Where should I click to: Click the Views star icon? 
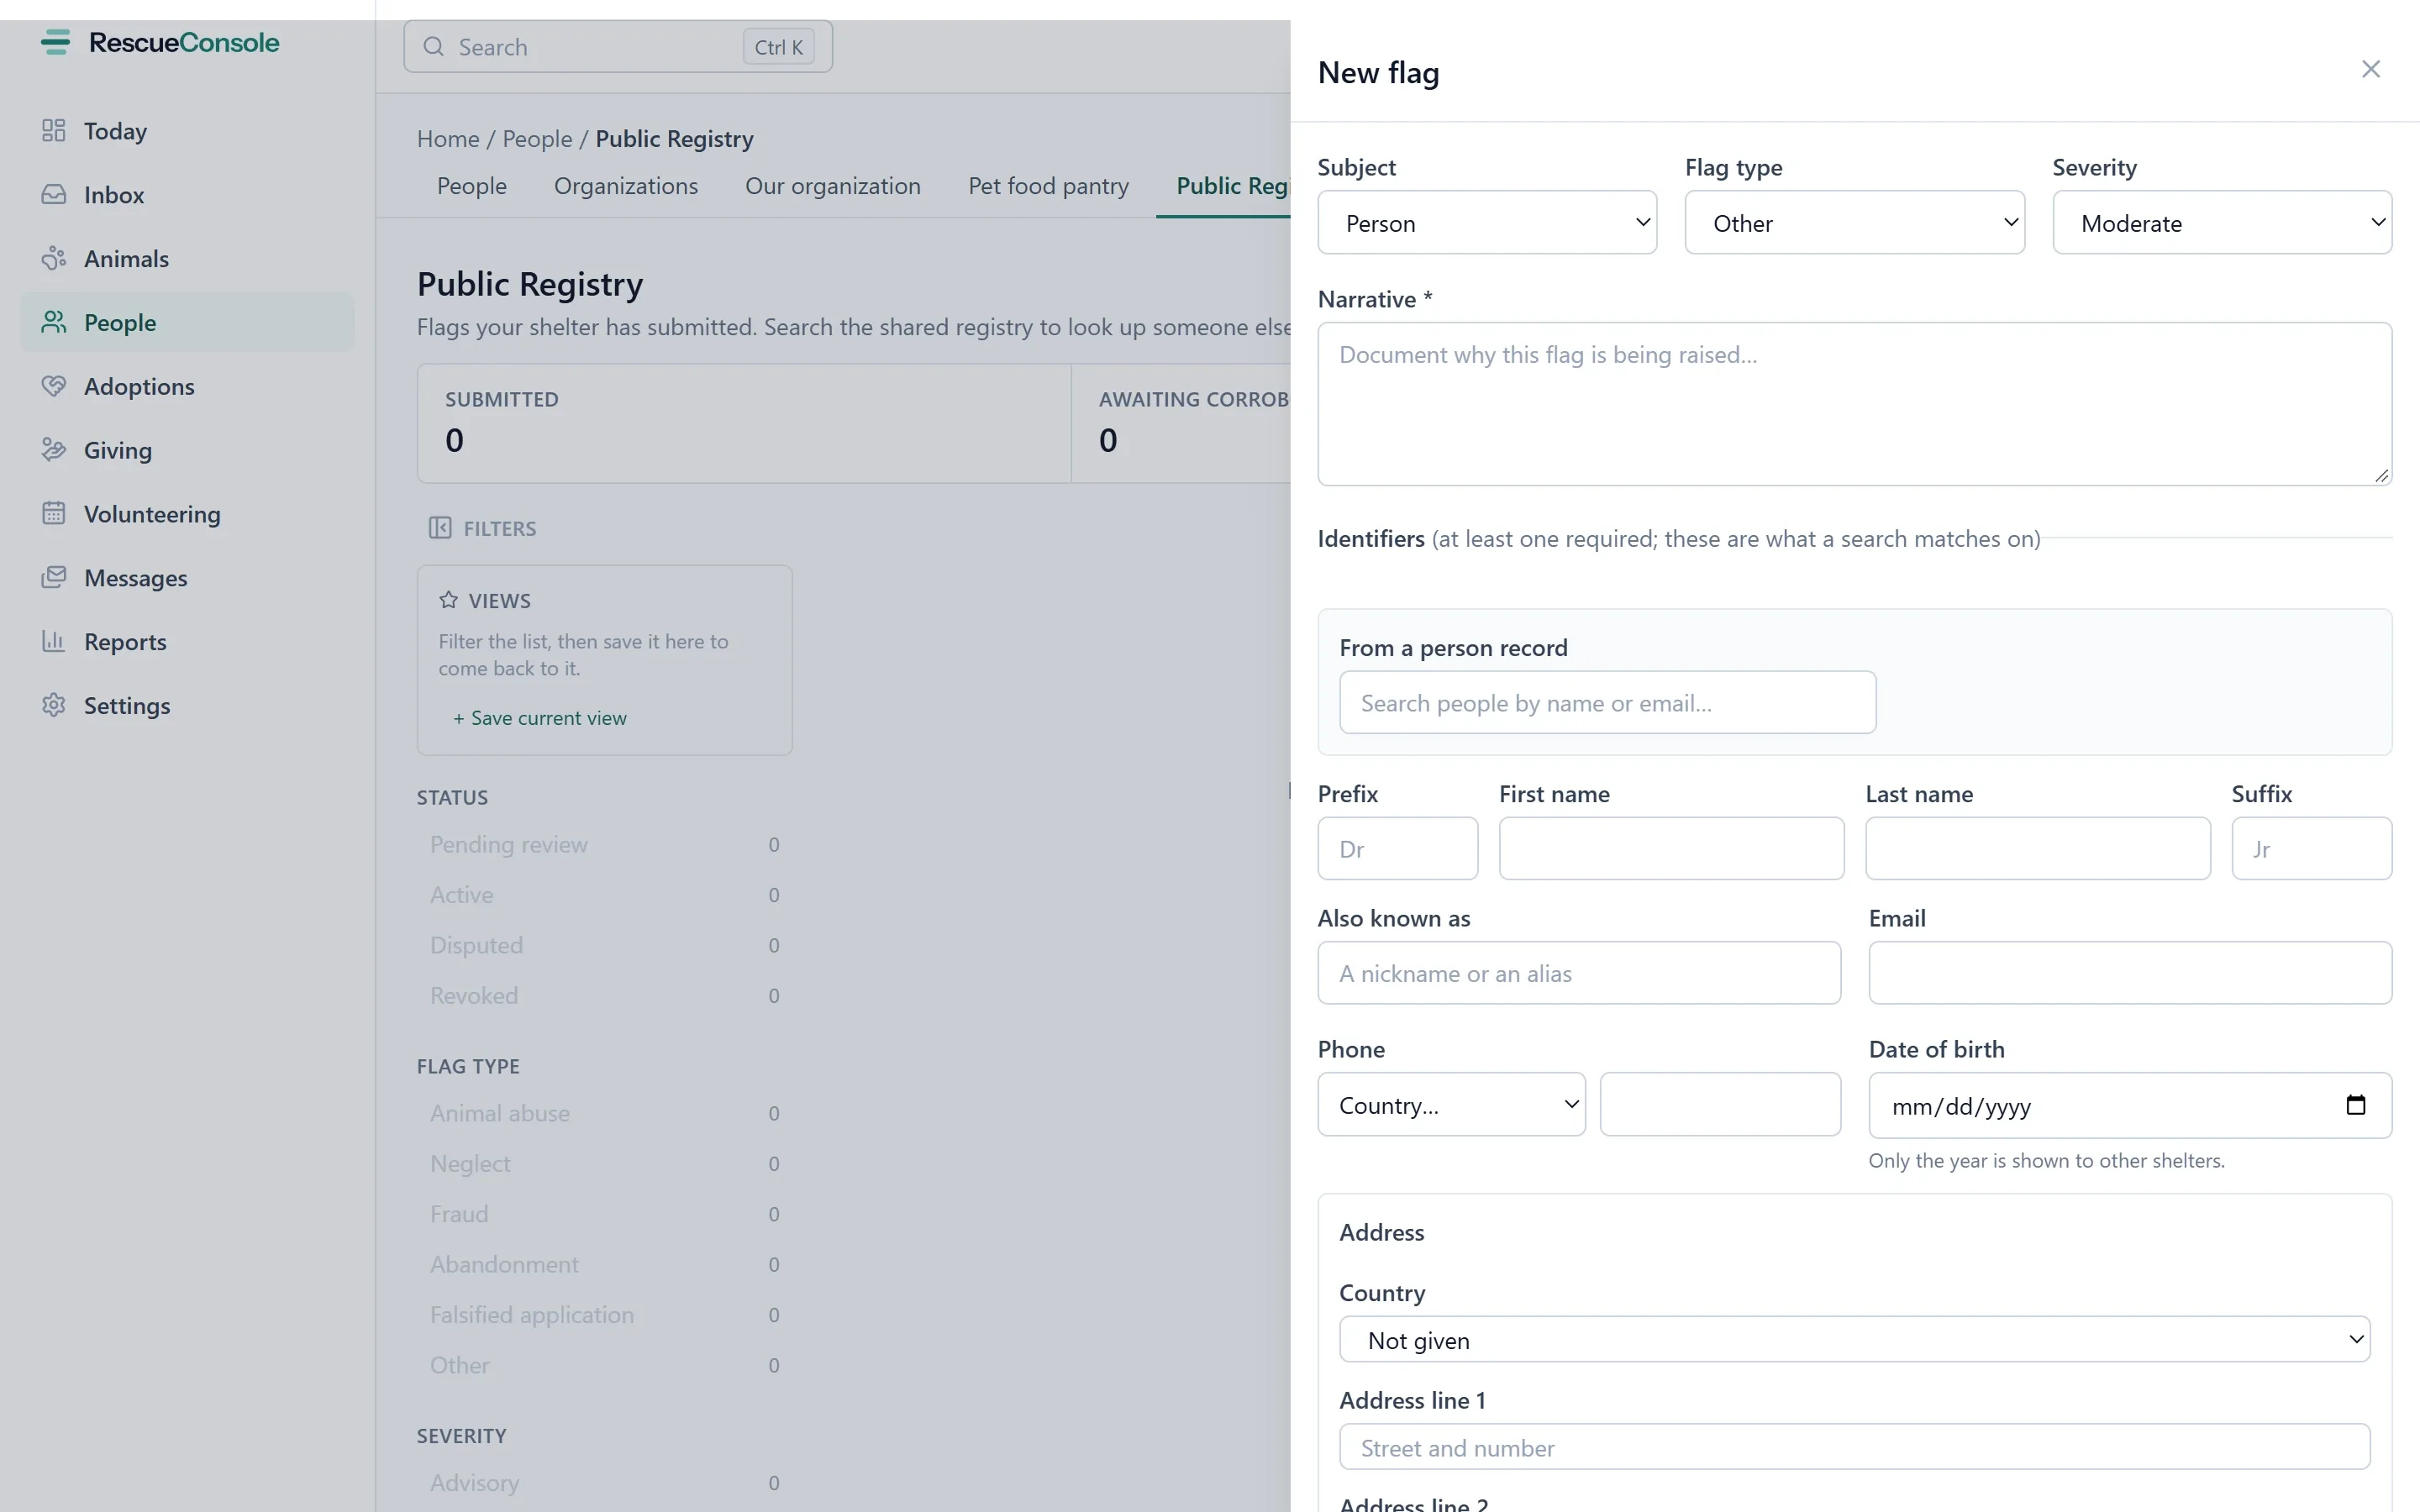pyautogui.click(x=448, y=600)
